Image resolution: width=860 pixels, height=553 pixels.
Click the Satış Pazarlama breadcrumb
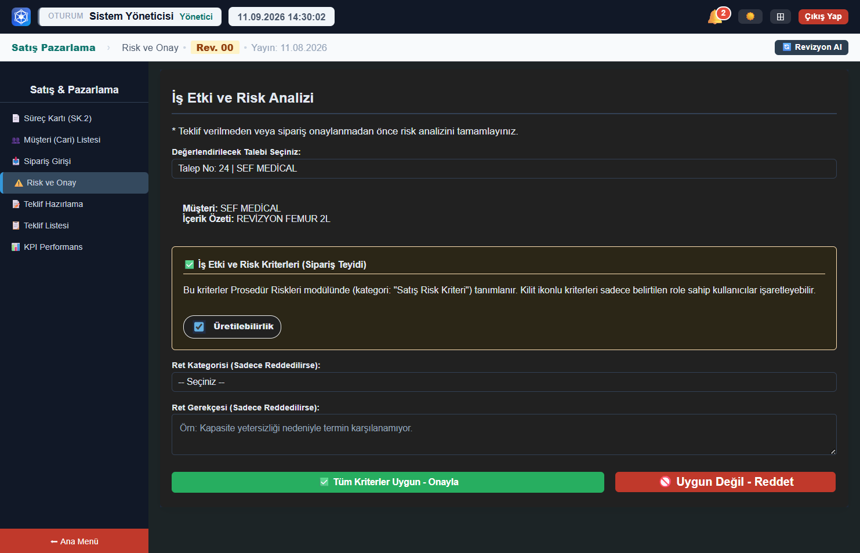[53, 48]
